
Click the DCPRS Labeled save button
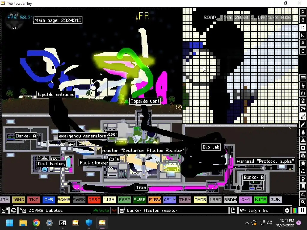(x=55, y=211)
